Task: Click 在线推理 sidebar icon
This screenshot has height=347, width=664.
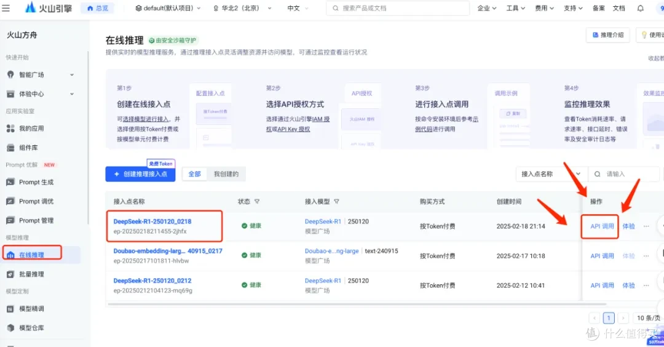Action: pos(10,255)
